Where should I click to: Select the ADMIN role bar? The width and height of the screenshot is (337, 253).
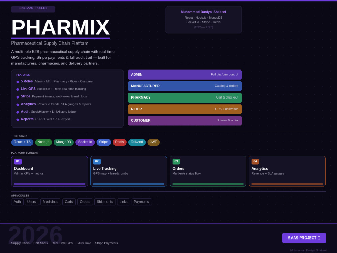(x=185, y=75)
